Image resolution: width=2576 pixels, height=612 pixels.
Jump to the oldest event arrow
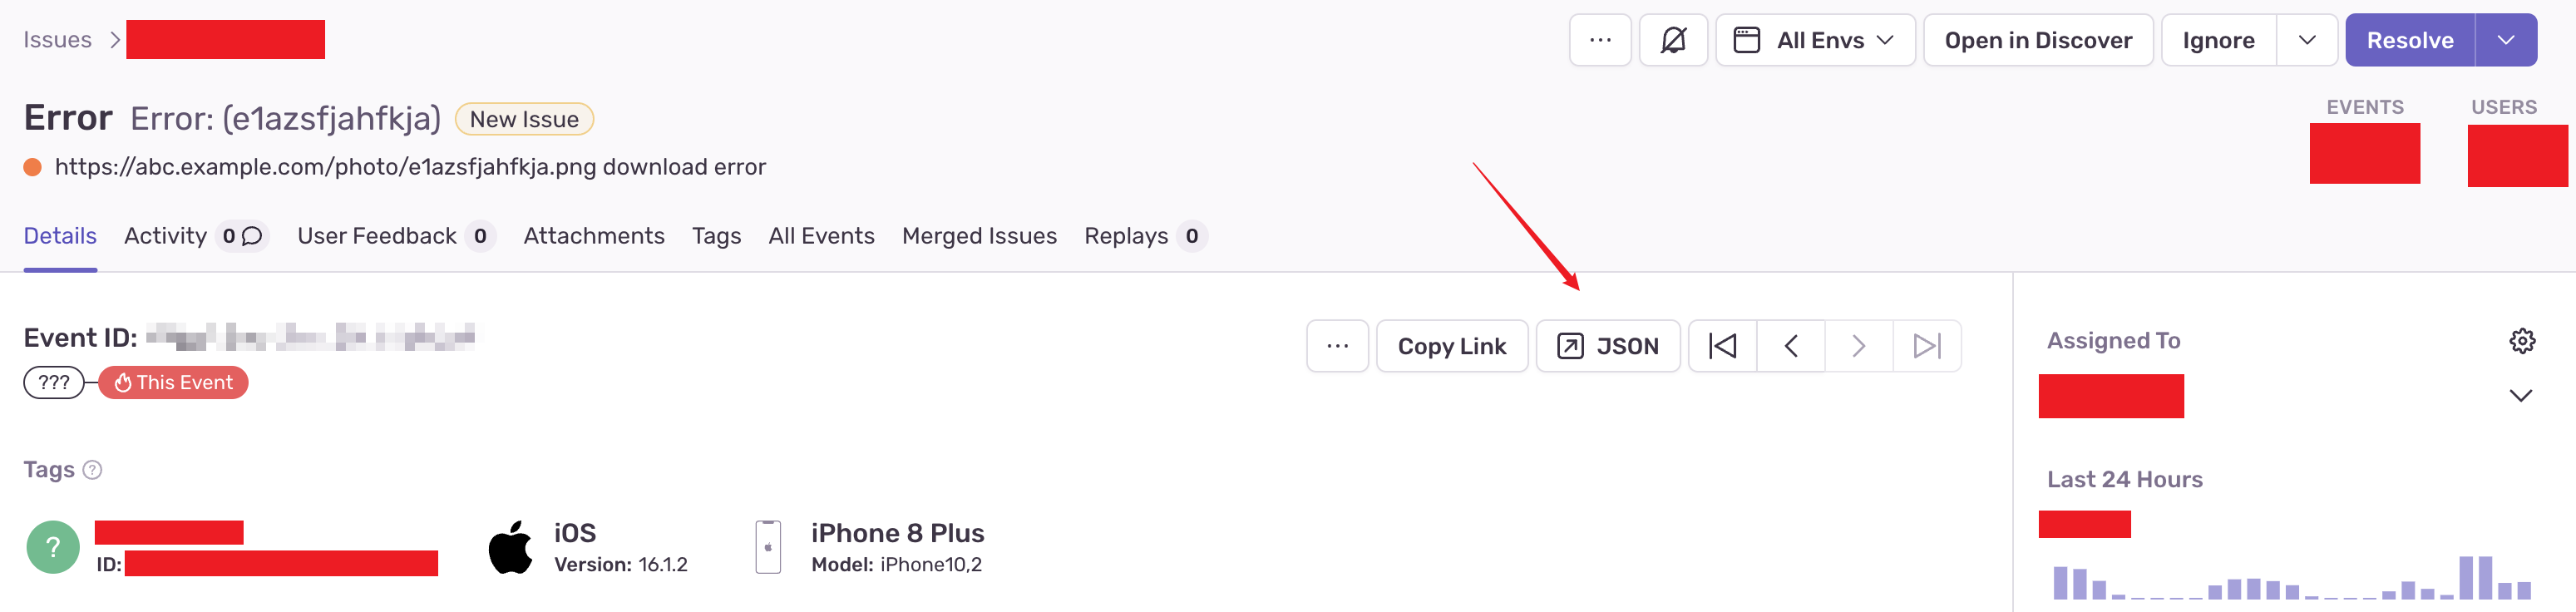tap(1722, 346)
